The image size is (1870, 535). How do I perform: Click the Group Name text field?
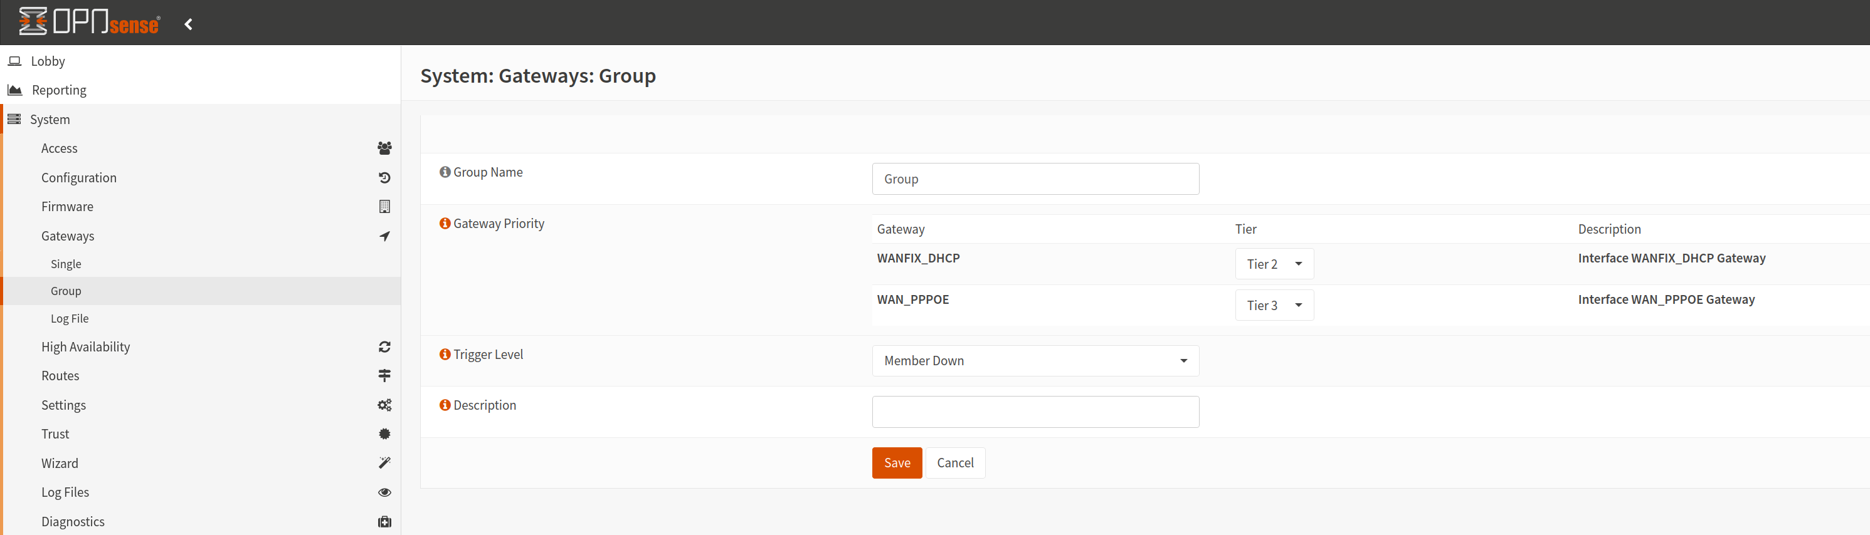click(1035, 179)
